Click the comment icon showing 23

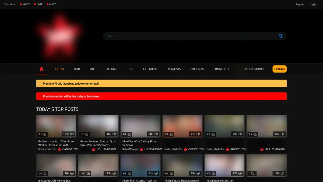coord(171,134)
